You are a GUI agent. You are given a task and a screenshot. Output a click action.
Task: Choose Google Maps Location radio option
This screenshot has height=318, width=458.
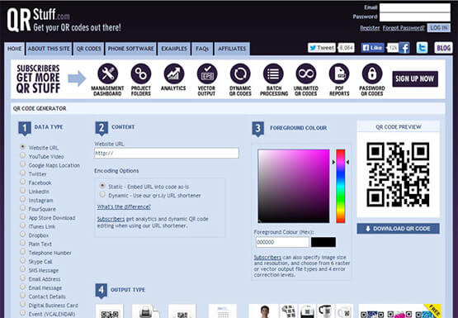point(23,164)
